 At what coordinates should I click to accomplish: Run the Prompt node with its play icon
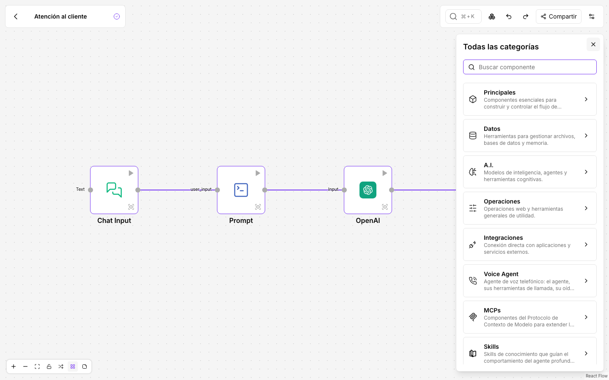258,173
